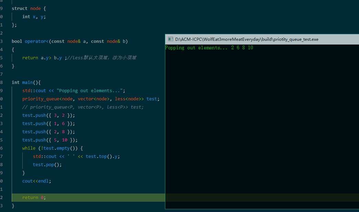Click the Chinese comment after return statement
359x212 pixels.
[x=102, y=58]
